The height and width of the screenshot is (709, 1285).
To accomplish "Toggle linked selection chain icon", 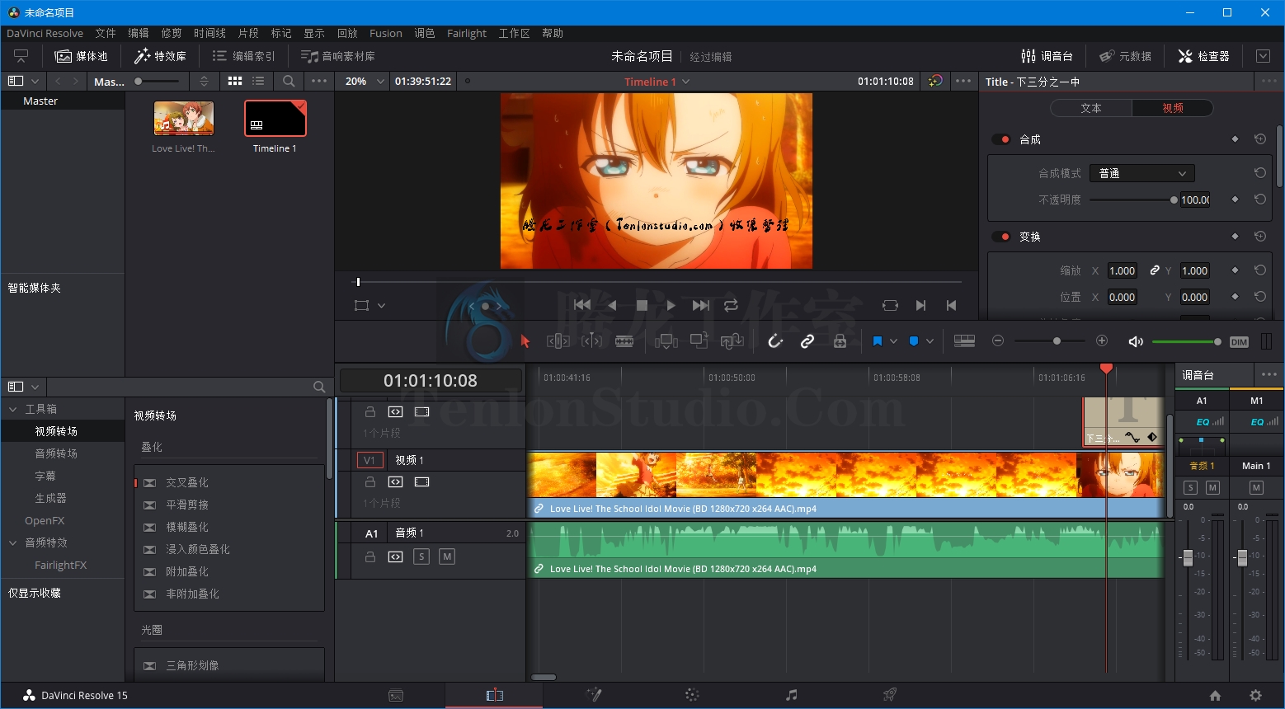I will click(807, 341).
